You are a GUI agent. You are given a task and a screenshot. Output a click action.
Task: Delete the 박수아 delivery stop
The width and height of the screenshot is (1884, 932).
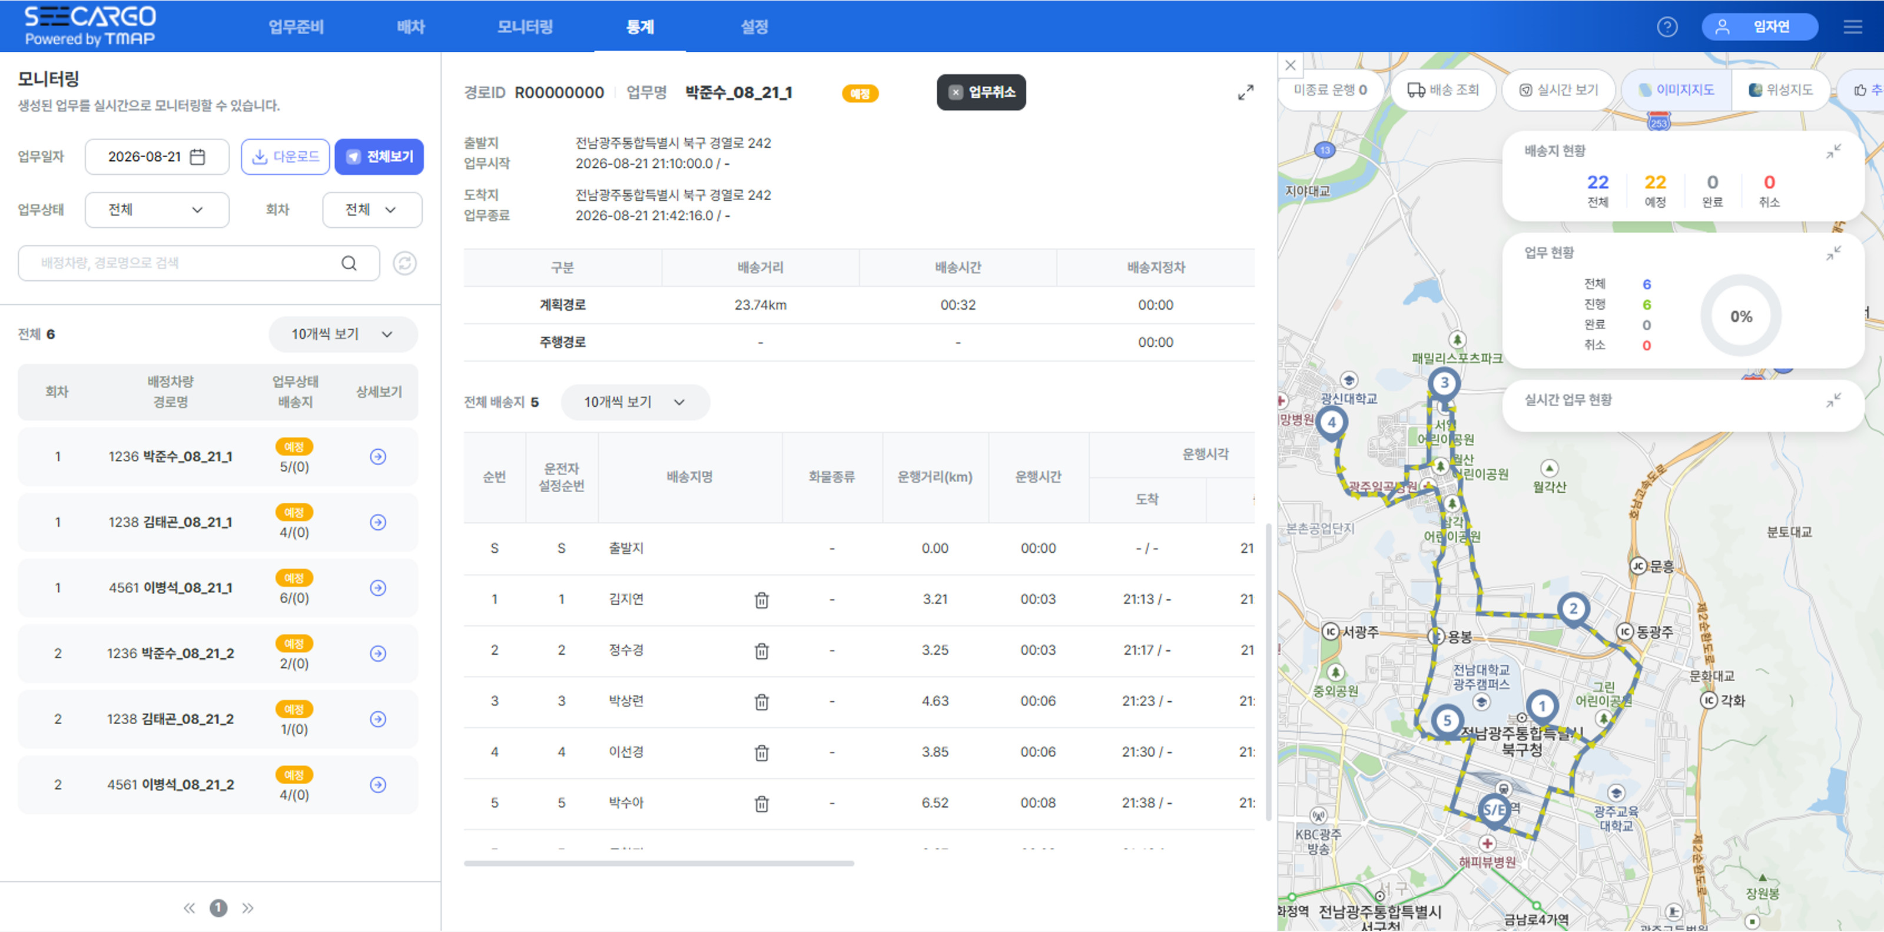tap(761, 803)
